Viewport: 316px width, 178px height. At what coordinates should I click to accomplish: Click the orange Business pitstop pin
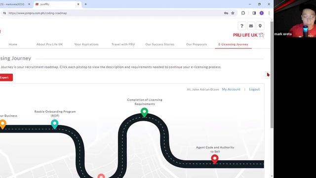[x=2, y=124]
